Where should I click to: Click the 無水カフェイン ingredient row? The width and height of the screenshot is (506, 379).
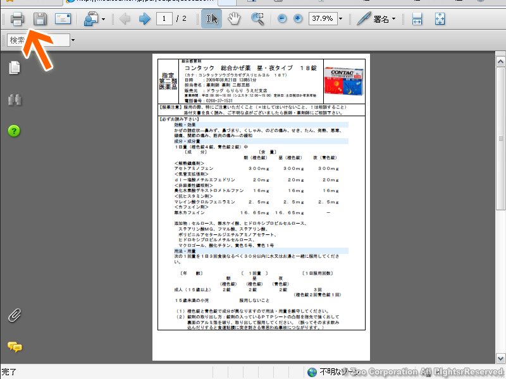[x=252, y=213]
